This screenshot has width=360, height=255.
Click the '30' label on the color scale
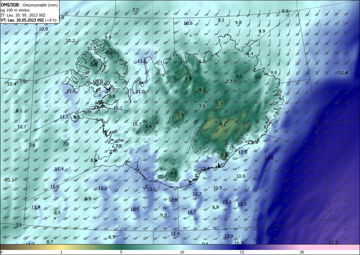point(302,252)
